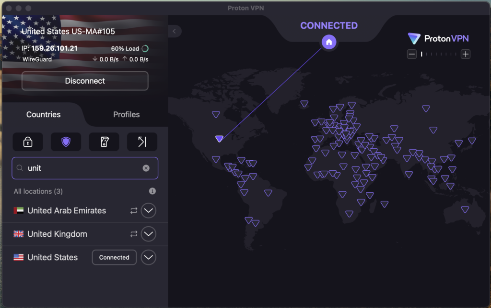Click the home icon under CONNECTED
Viewport: 491px width, 308px height.
coord(329,42)
